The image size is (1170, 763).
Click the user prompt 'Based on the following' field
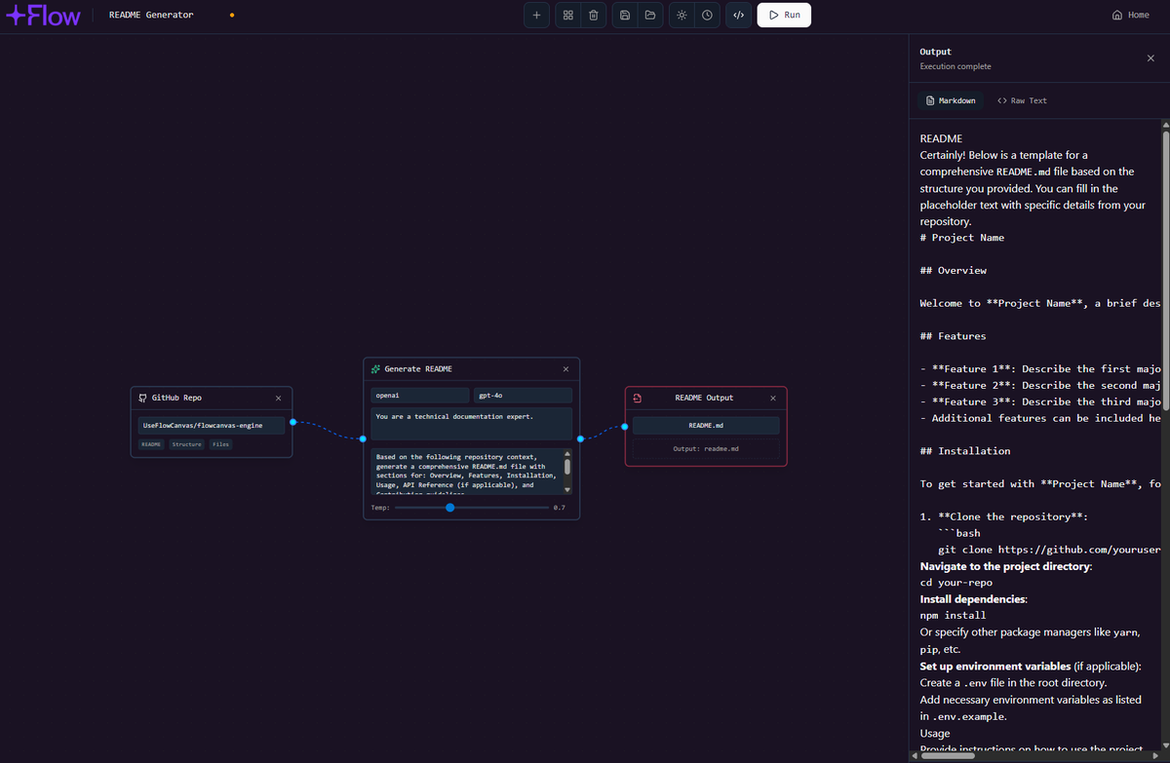click(x=466, y=472)
